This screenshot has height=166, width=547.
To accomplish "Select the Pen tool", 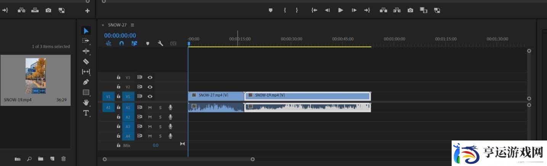I will [x=86, y=82].
